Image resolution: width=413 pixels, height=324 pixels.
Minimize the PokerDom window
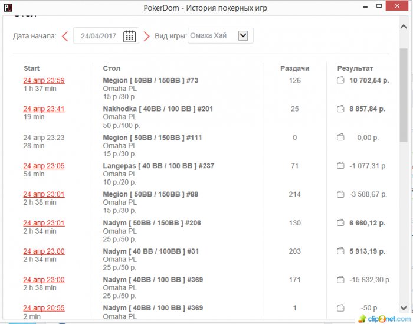[x=365, y=7]
